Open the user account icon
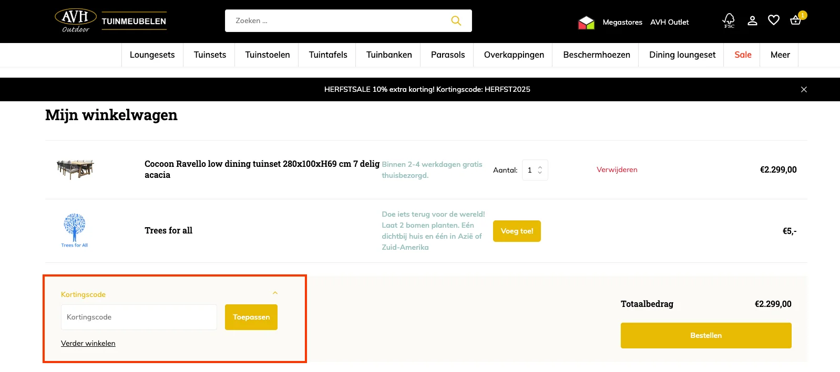 point(752,20)
